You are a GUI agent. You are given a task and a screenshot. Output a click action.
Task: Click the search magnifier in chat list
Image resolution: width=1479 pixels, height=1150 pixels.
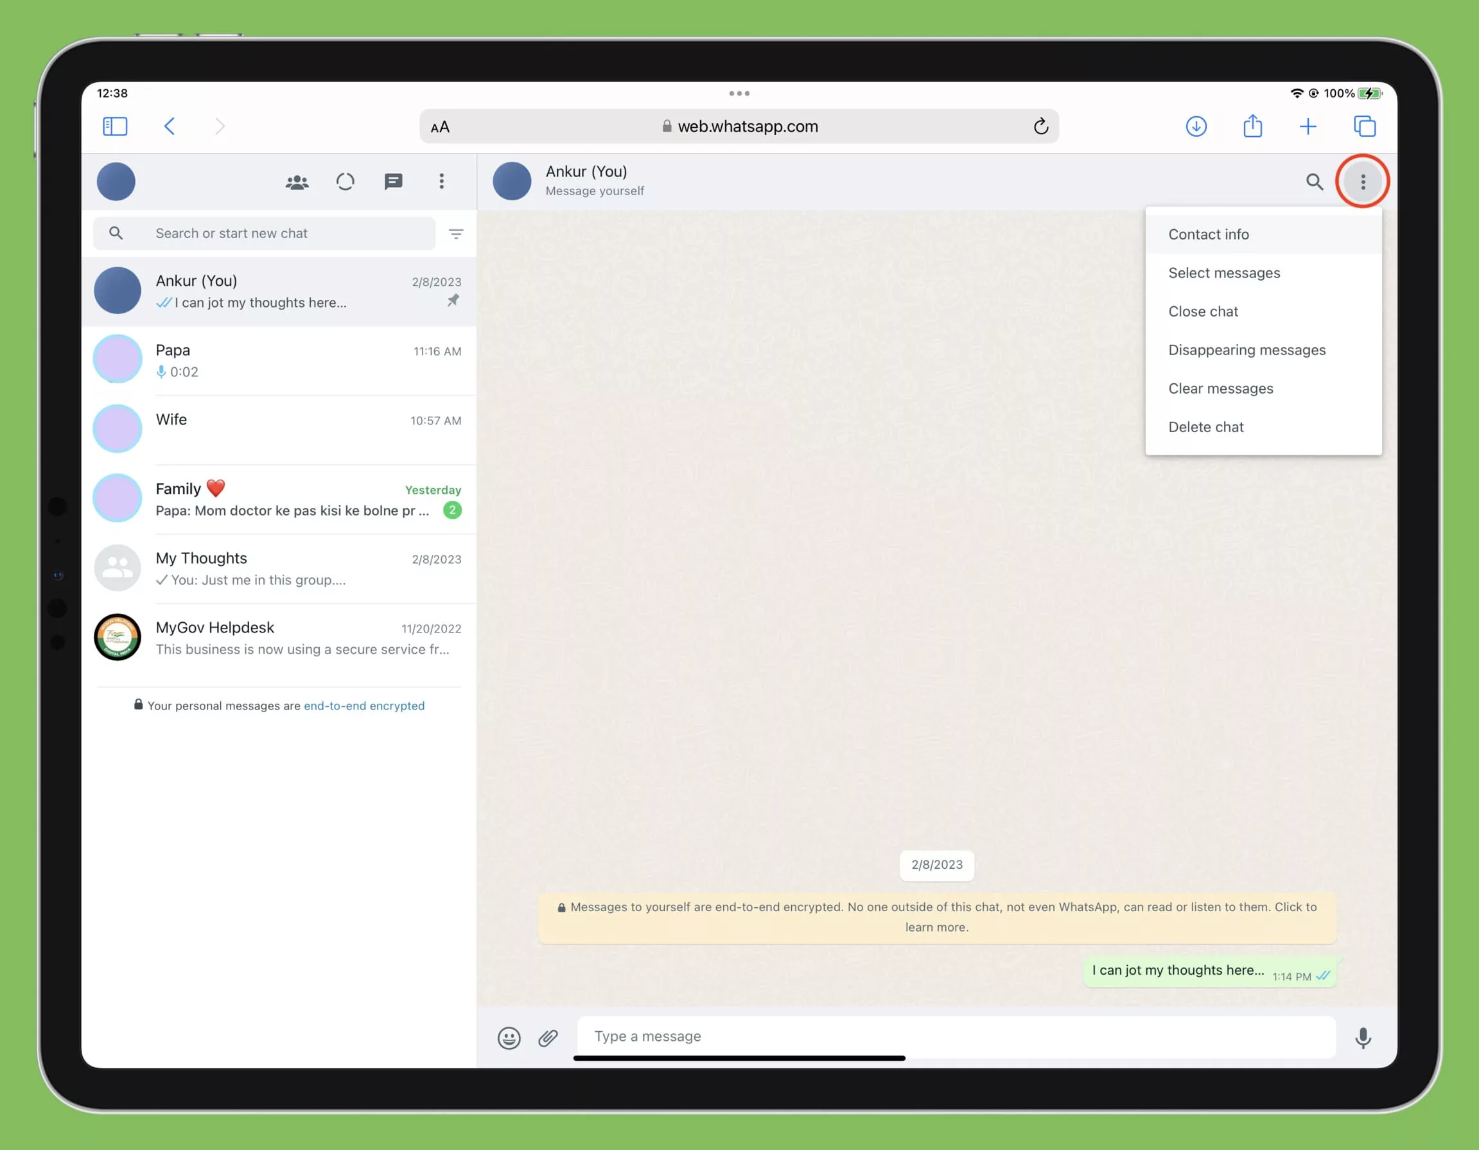[116, 233]
